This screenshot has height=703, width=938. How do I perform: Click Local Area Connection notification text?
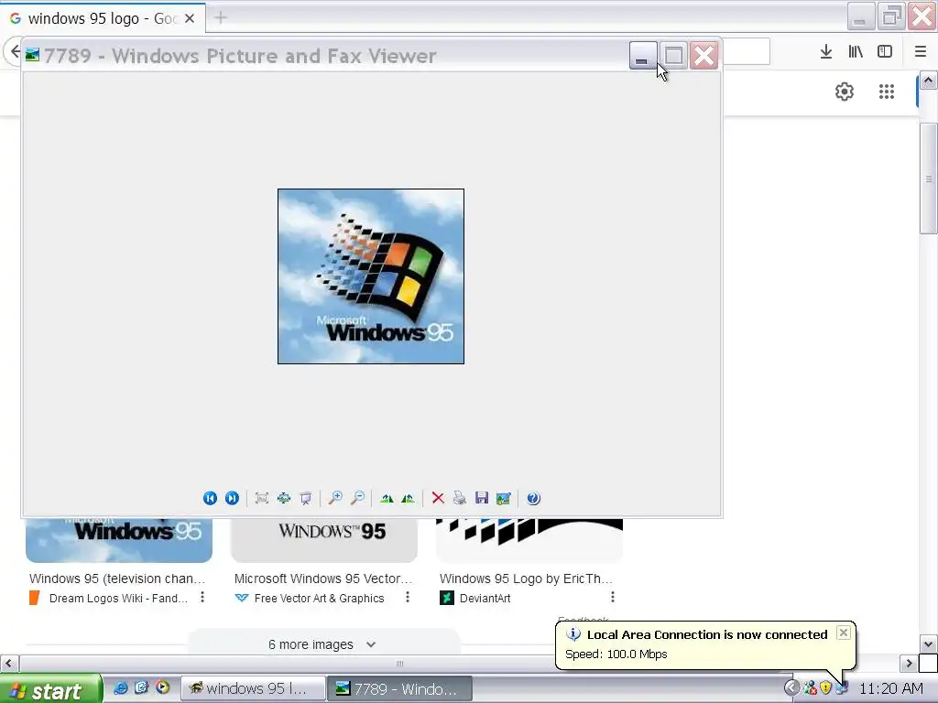click(707, 635)
